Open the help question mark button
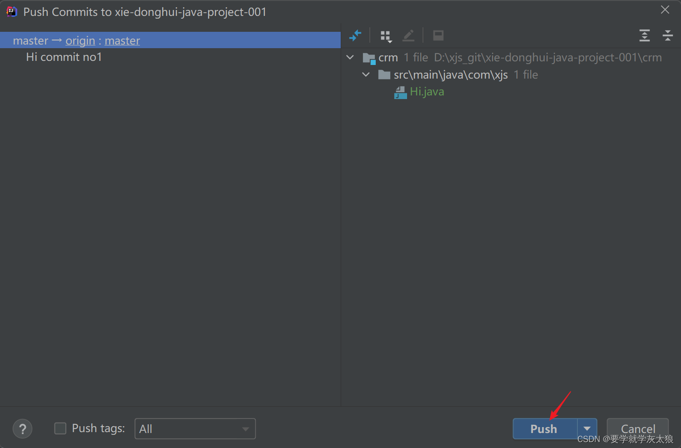681x448 pixels. tap(22, 429)
